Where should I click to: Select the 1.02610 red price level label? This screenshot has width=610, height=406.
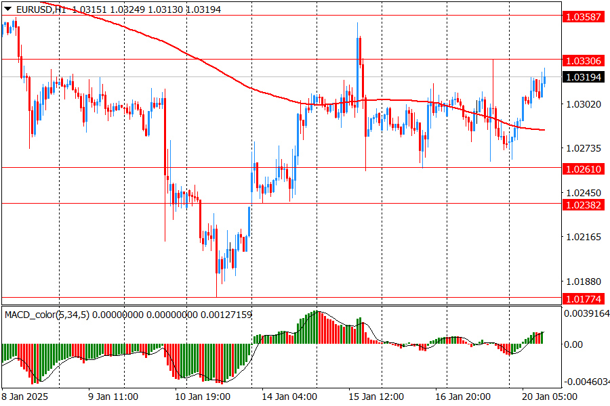583,168
